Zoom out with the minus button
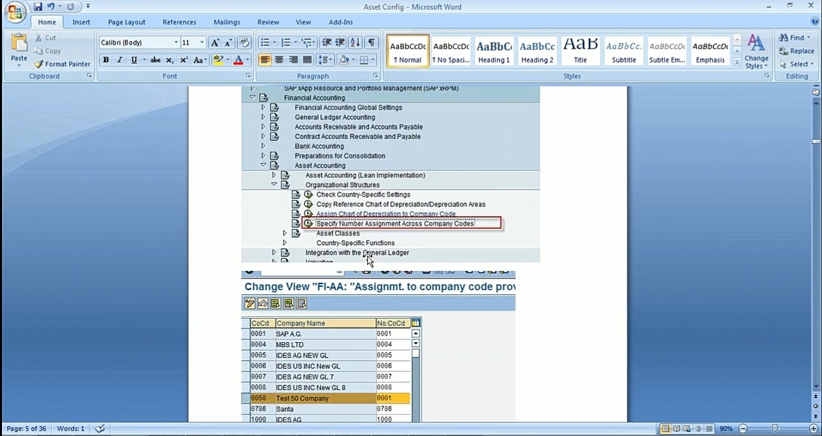This screenshot has width=822, height=436. click(743, 429)
